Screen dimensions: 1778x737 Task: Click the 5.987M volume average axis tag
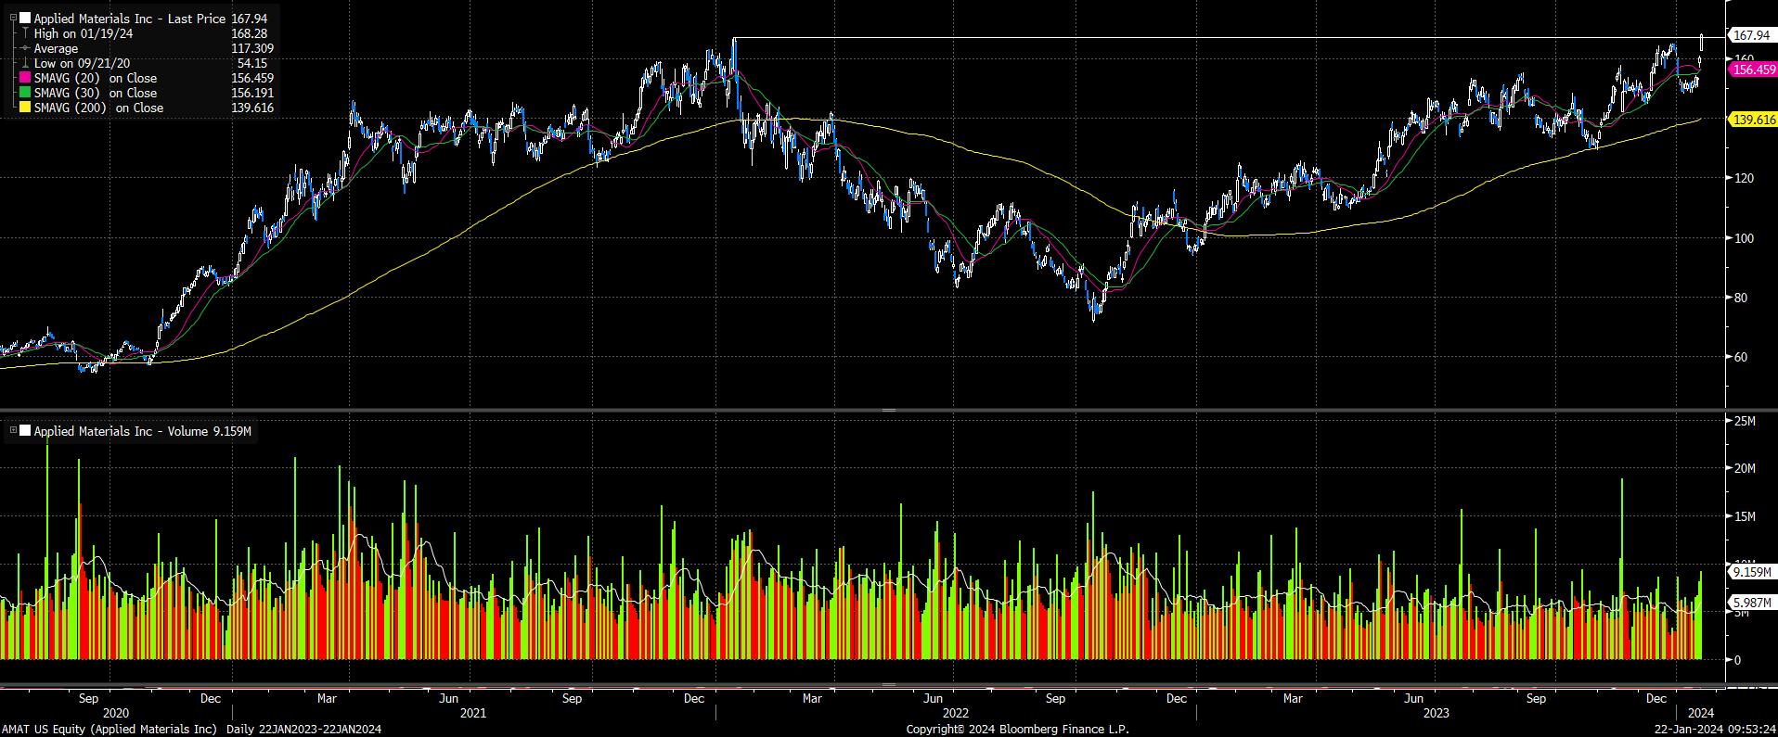1753,603
